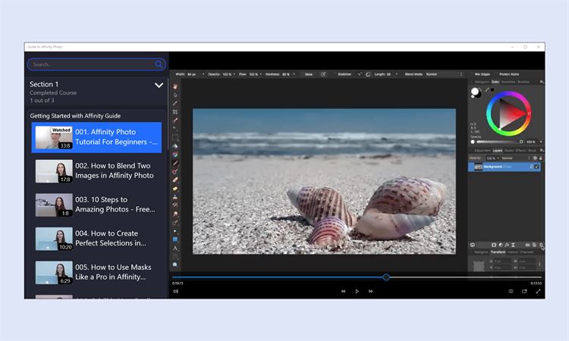Select the zoom tool in left toolbar
Screen dimensions: 569x341
click(x=175, y=264)
